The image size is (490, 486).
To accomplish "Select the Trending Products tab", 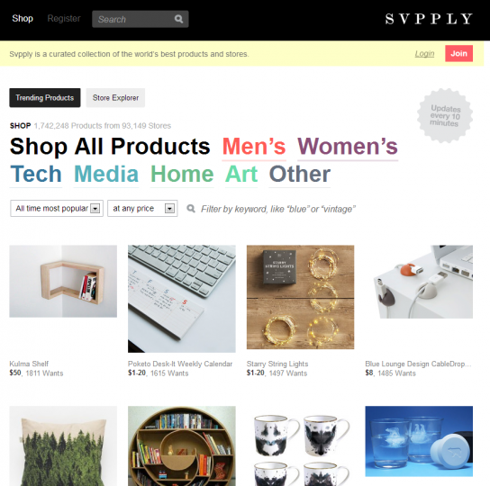I will 45,98.
